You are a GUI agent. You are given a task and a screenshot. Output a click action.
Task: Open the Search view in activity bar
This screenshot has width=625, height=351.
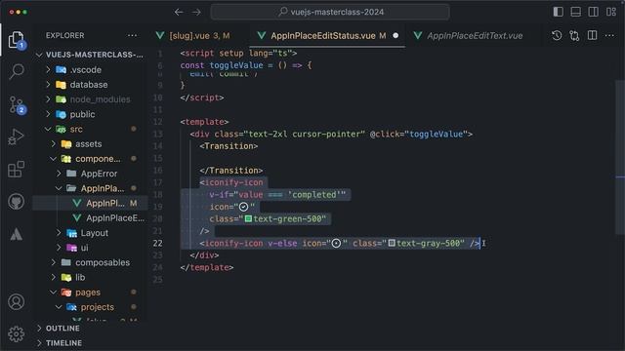tap(16, 71)
